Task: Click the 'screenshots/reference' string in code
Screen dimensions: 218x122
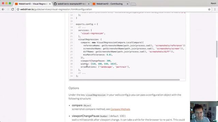Action: [169, 45]
